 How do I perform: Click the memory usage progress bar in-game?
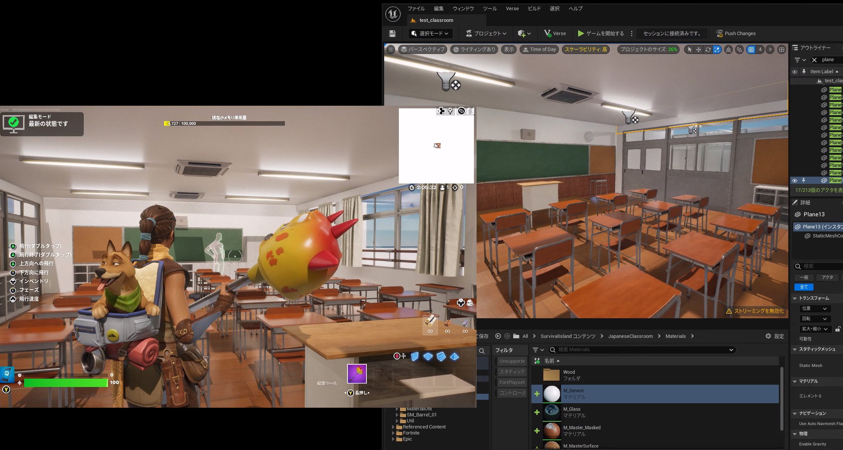click(225, 123)
